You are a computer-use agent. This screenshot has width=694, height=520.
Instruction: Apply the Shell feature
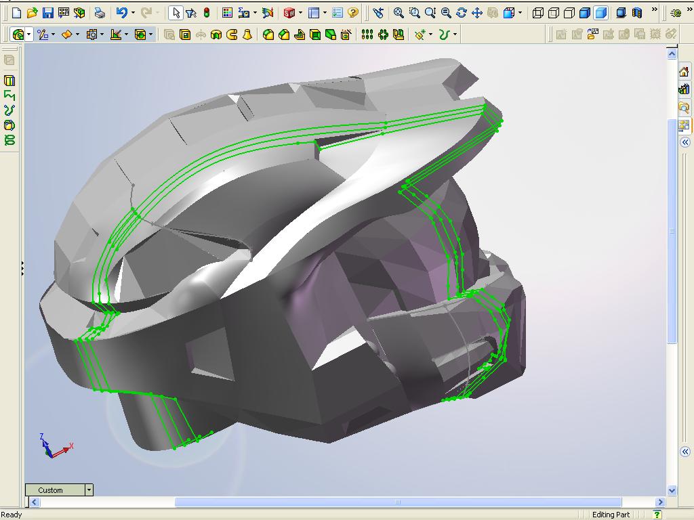(315, 34)
